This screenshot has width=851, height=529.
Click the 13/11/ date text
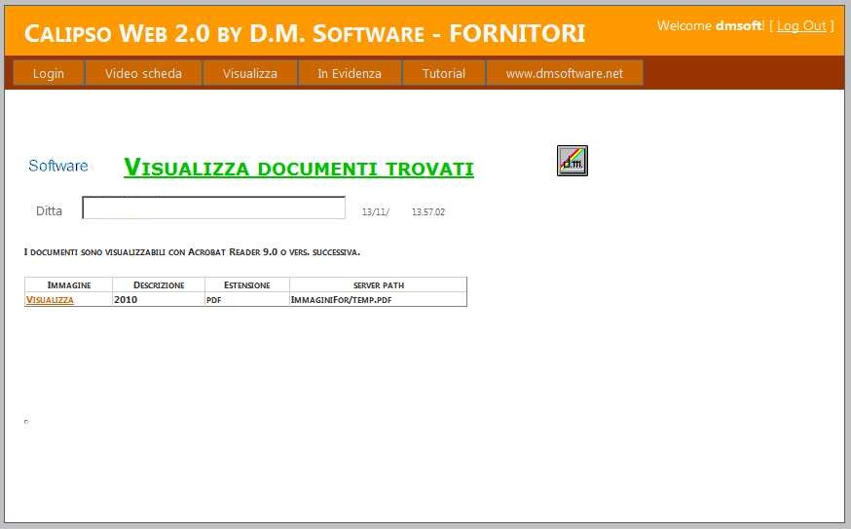[376, 211]
